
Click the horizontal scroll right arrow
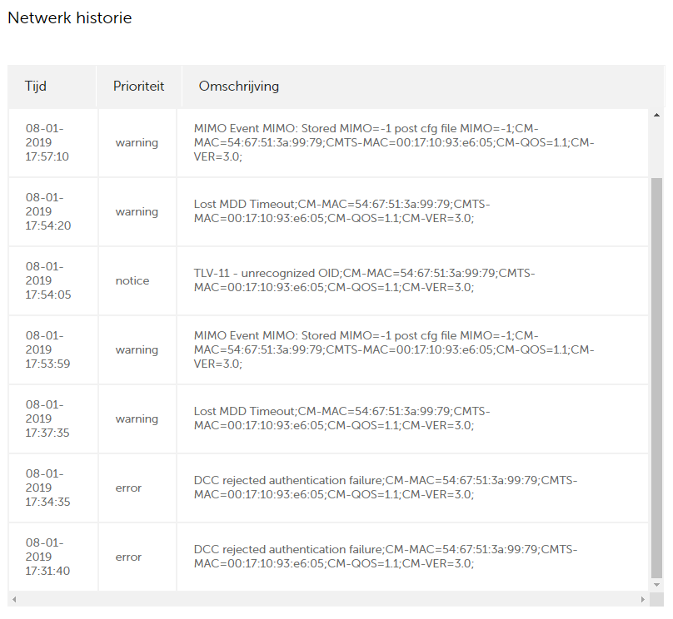(642, 599)
